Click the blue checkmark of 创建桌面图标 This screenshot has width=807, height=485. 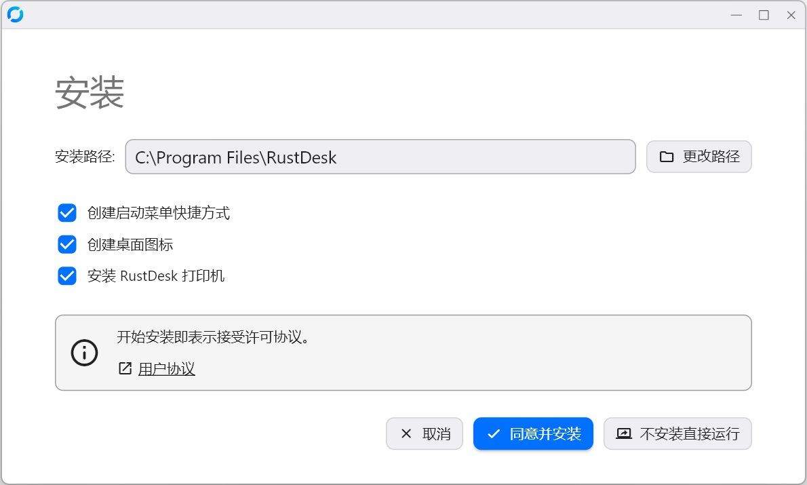(x=66, y=244)
